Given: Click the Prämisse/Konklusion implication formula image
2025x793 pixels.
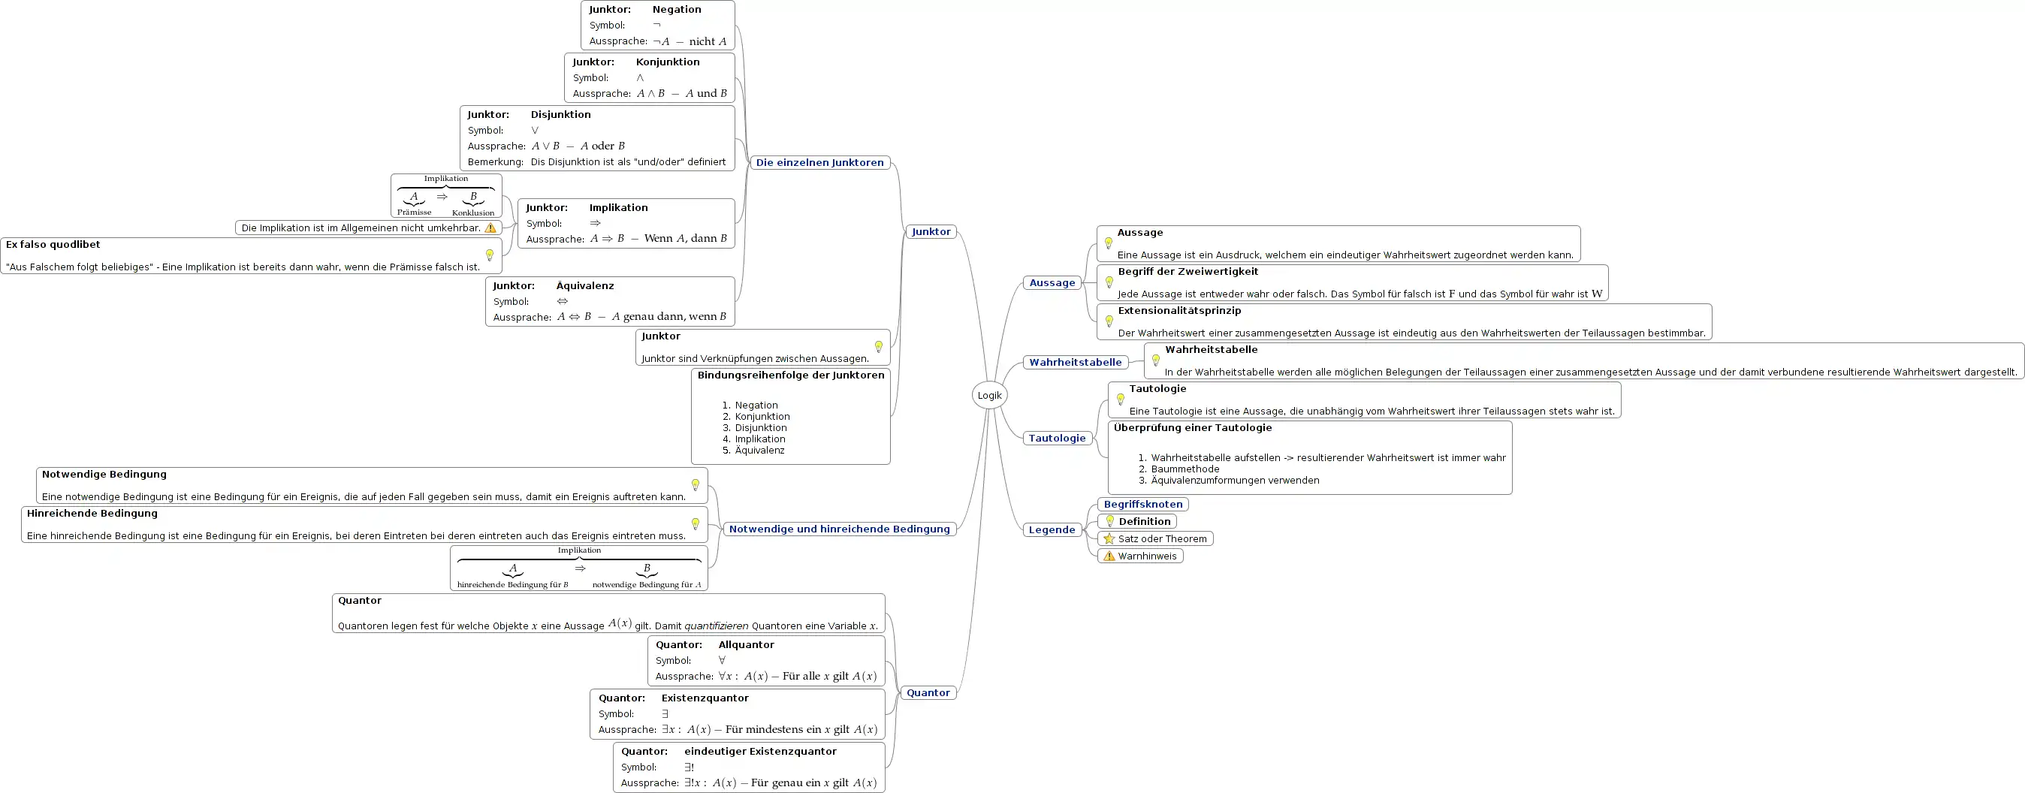Looking at the screenshot, I should [x=446, y=196].
